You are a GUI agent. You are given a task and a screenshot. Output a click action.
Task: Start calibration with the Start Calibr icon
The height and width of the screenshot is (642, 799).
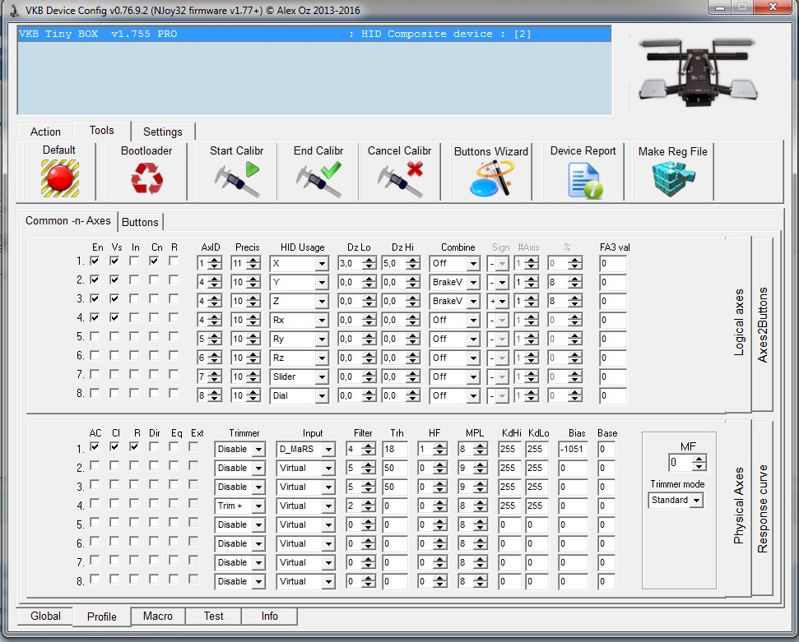tap(237, 178)
